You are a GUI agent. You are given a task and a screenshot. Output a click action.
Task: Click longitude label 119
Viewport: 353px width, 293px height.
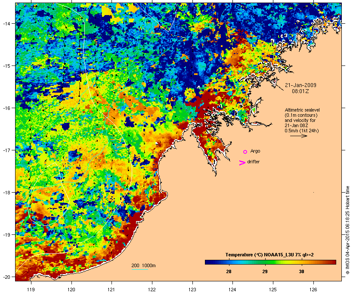pos(31,290)
